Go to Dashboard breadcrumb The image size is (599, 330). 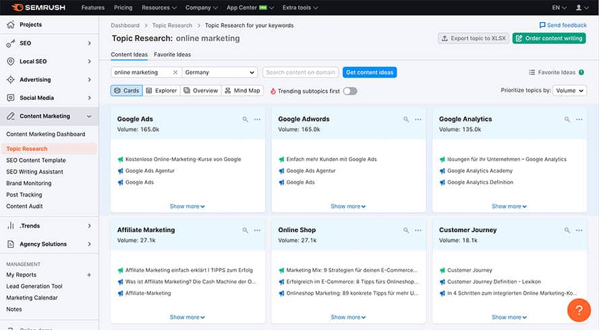point(125,25)
